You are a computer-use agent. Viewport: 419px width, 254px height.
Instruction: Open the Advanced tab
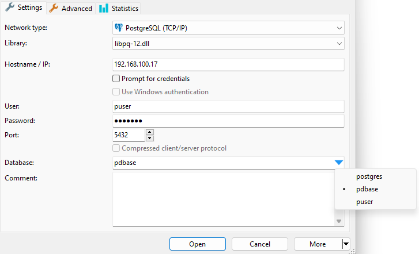point(71,9)
